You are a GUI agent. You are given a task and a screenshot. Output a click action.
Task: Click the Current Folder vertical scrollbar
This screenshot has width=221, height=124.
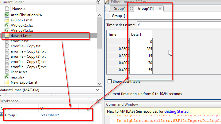coord(99,37)
